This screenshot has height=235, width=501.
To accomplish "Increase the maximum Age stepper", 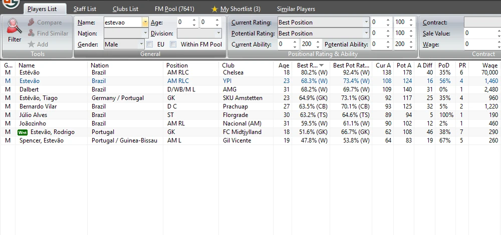I will pos(217,20).
